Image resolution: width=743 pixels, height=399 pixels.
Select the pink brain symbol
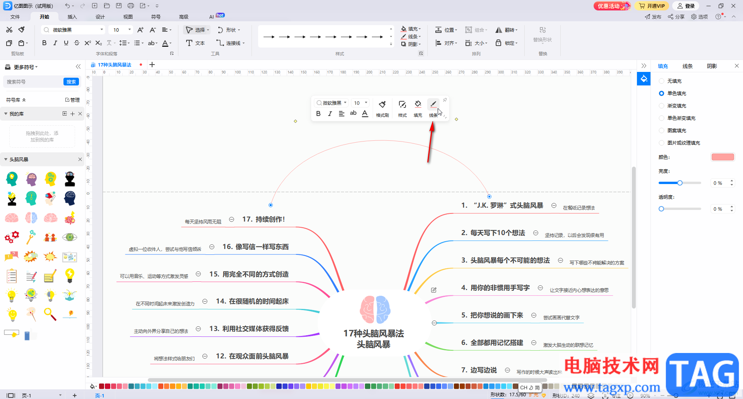[x=12, y=218]
